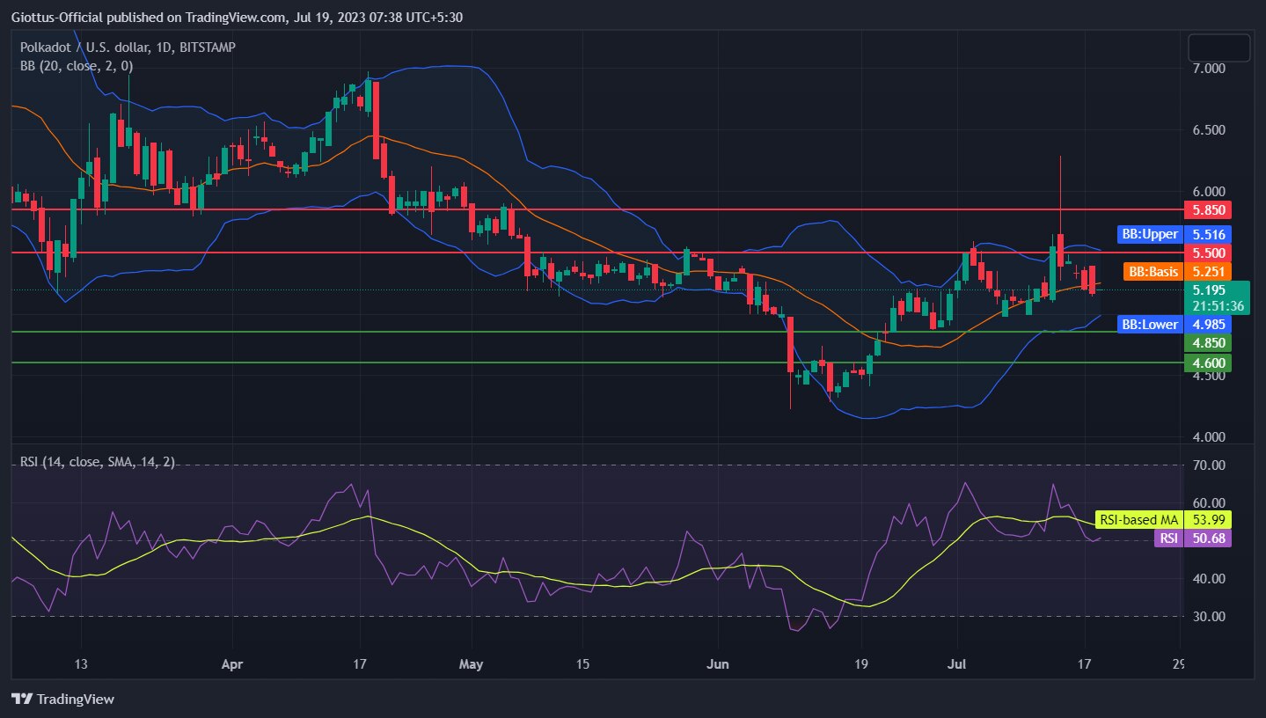1266x718 pixels.
Task: Open the Polkadot / U.S. dollar symbol title
Action: pos(128,47)
